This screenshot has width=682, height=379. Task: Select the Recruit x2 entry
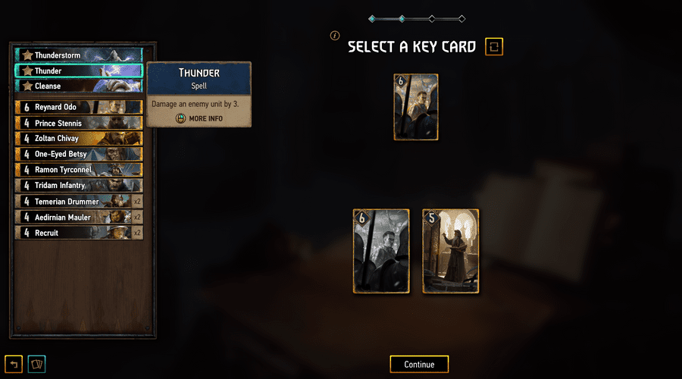pyautogui.click(x=79, y=233)
